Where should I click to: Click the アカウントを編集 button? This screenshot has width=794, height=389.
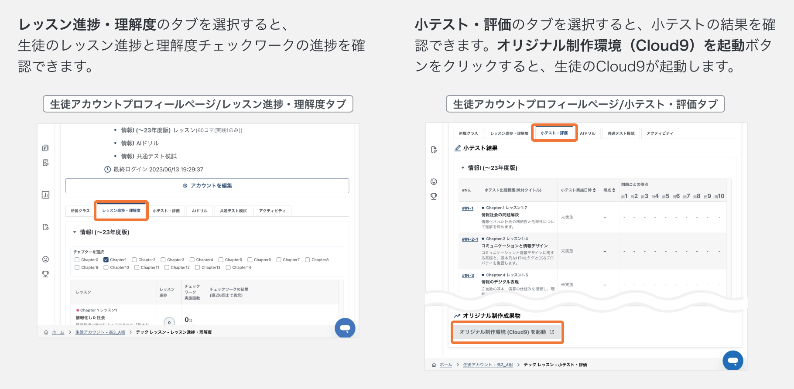point(207,186)
